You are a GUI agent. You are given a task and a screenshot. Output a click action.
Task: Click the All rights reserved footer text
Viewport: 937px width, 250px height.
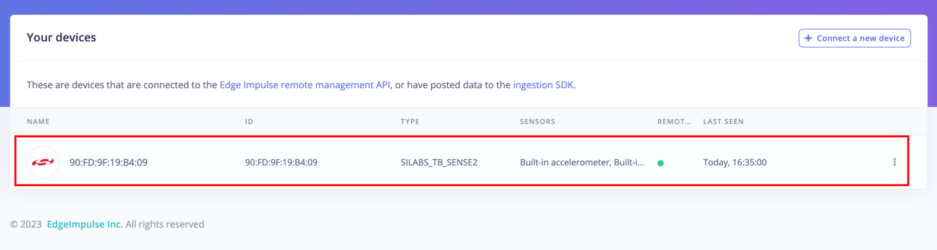click(165, 224)
